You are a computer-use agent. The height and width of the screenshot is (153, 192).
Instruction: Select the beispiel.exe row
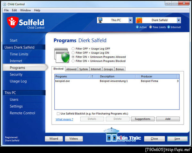tap(117, 81)
